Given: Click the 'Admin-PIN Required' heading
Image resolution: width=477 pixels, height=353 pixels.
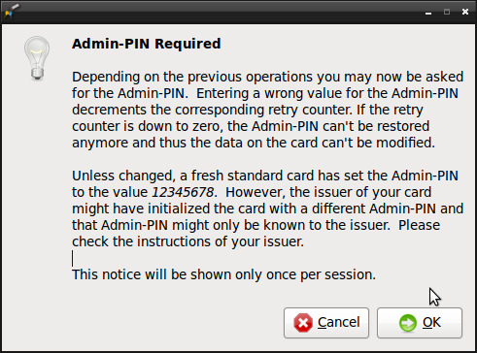Looking at the screenshot, I should tap(147, 44).
